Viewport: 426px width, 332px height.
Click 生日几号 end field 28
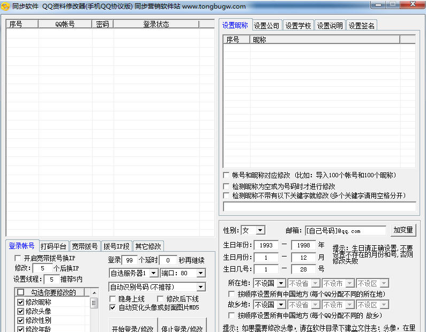click(x=303, y=269)
